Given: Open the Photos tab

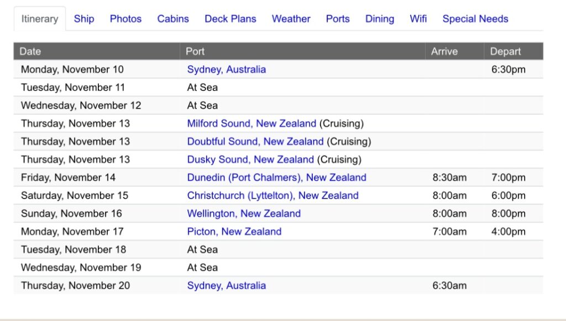Looking at the screenshot, I should 125,19.
